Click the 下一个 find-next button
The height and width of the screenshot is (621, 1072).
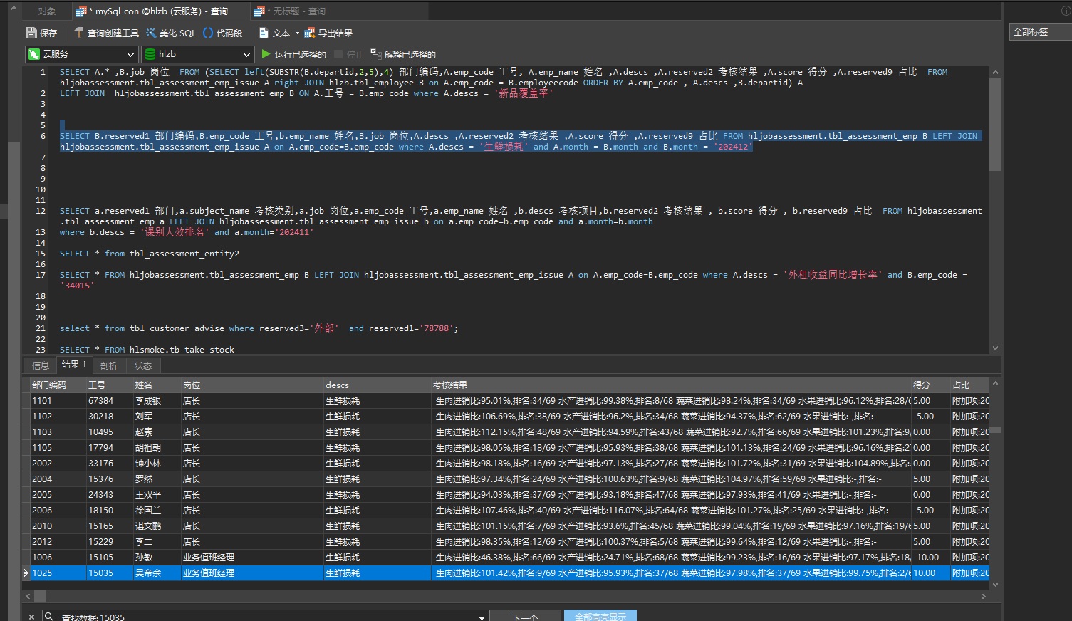[525, 617]
